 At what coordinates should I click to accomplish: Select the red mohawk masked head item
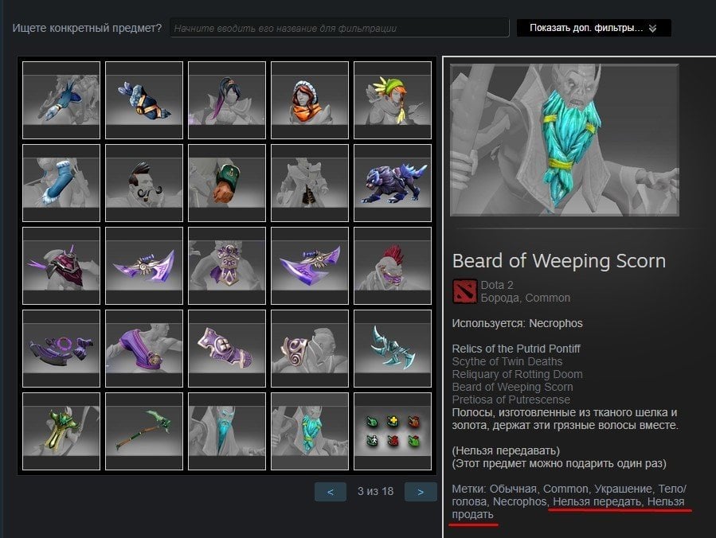click(x=393, y=266)
